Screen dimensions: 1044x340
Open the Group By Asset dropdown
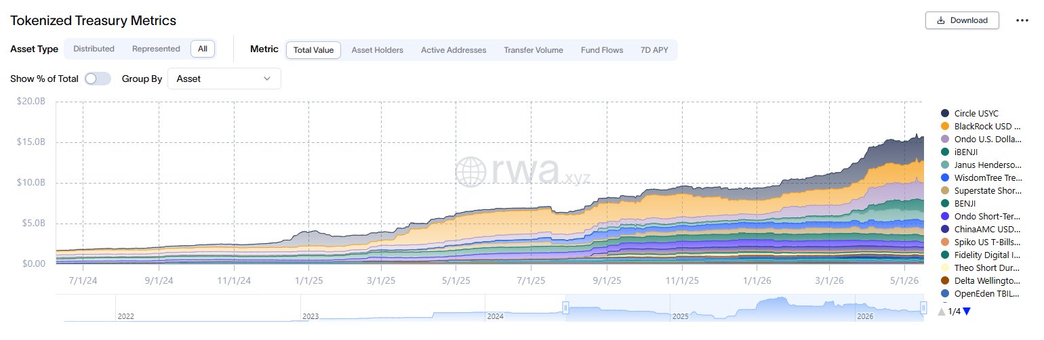[224, 79]
